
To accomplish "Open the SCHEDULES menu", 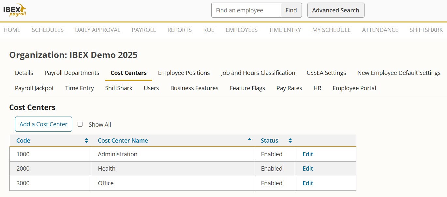I will coord(48,30).
